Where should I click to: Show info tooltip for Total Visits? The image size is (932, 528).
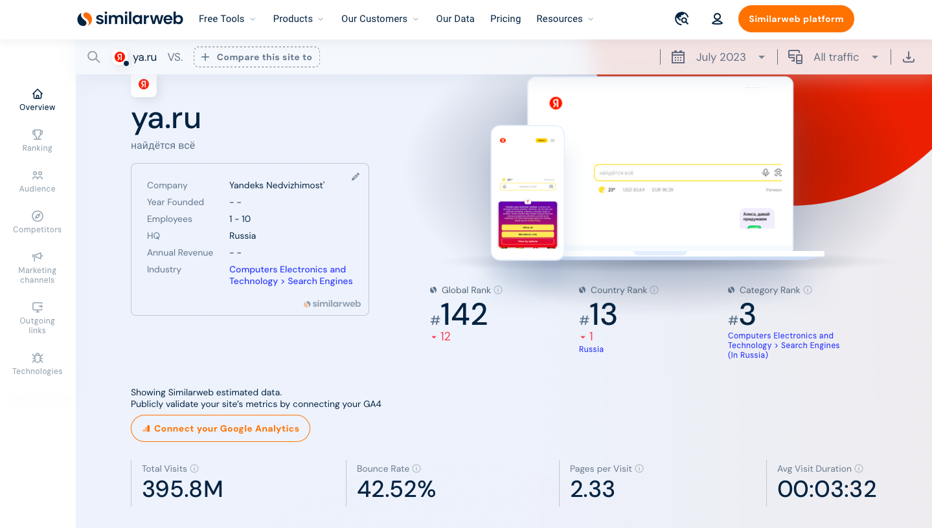(x=194, y=468)
